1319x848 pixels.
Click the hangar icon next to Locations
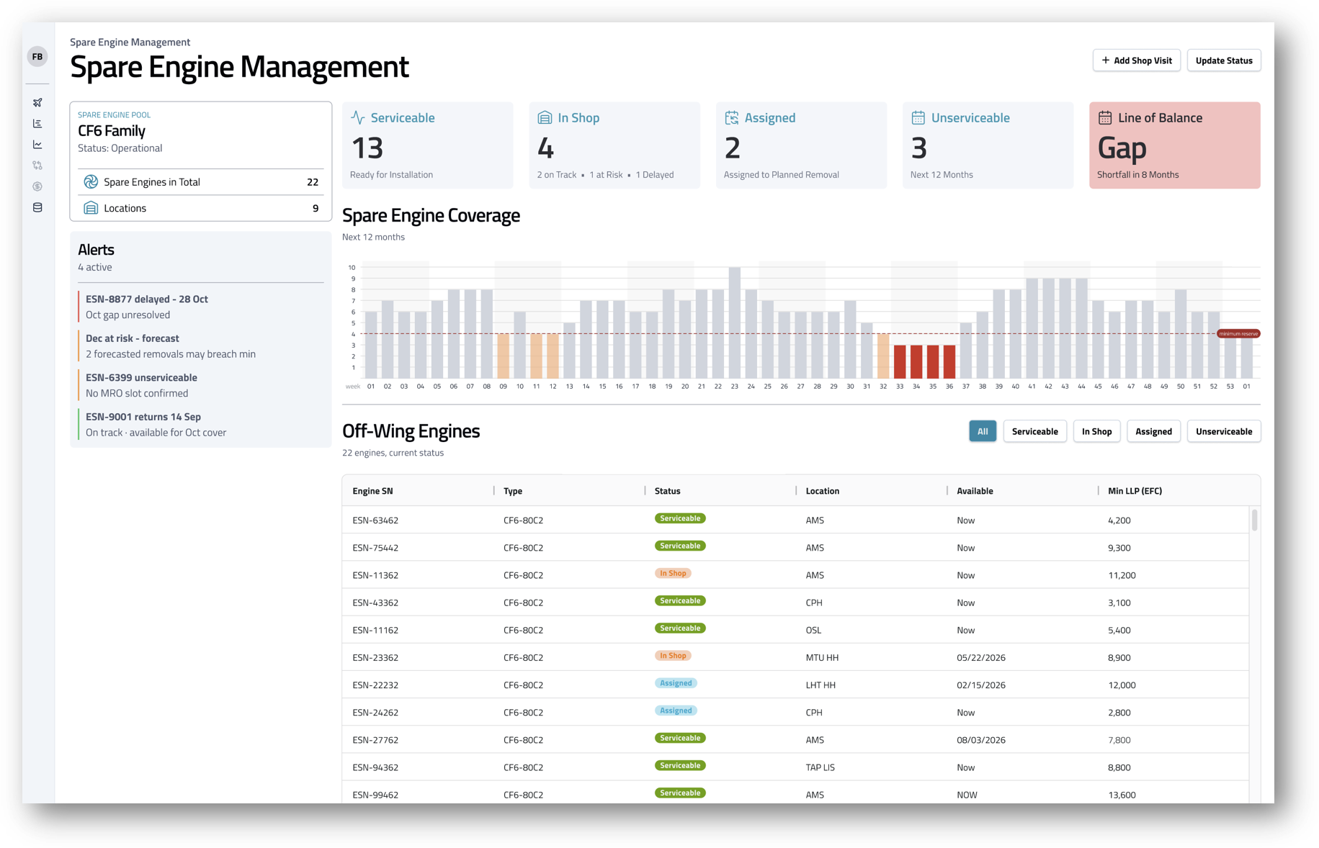click(x=91, y=208)
